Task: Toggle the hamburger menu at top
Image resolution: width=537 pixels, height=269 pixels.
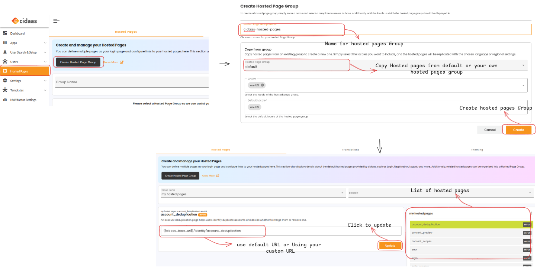Action: [x=56, y=20]
